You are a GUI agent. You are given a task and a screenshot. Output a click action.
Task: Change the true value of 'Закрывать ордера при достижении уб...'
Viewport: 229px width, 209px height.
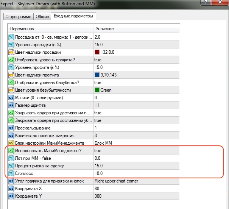(98, 120)
